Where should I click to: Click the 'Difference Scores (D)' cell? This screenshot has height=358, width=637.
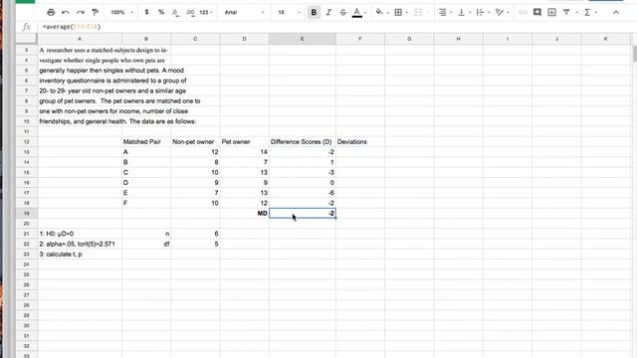(x=303, y=142)
